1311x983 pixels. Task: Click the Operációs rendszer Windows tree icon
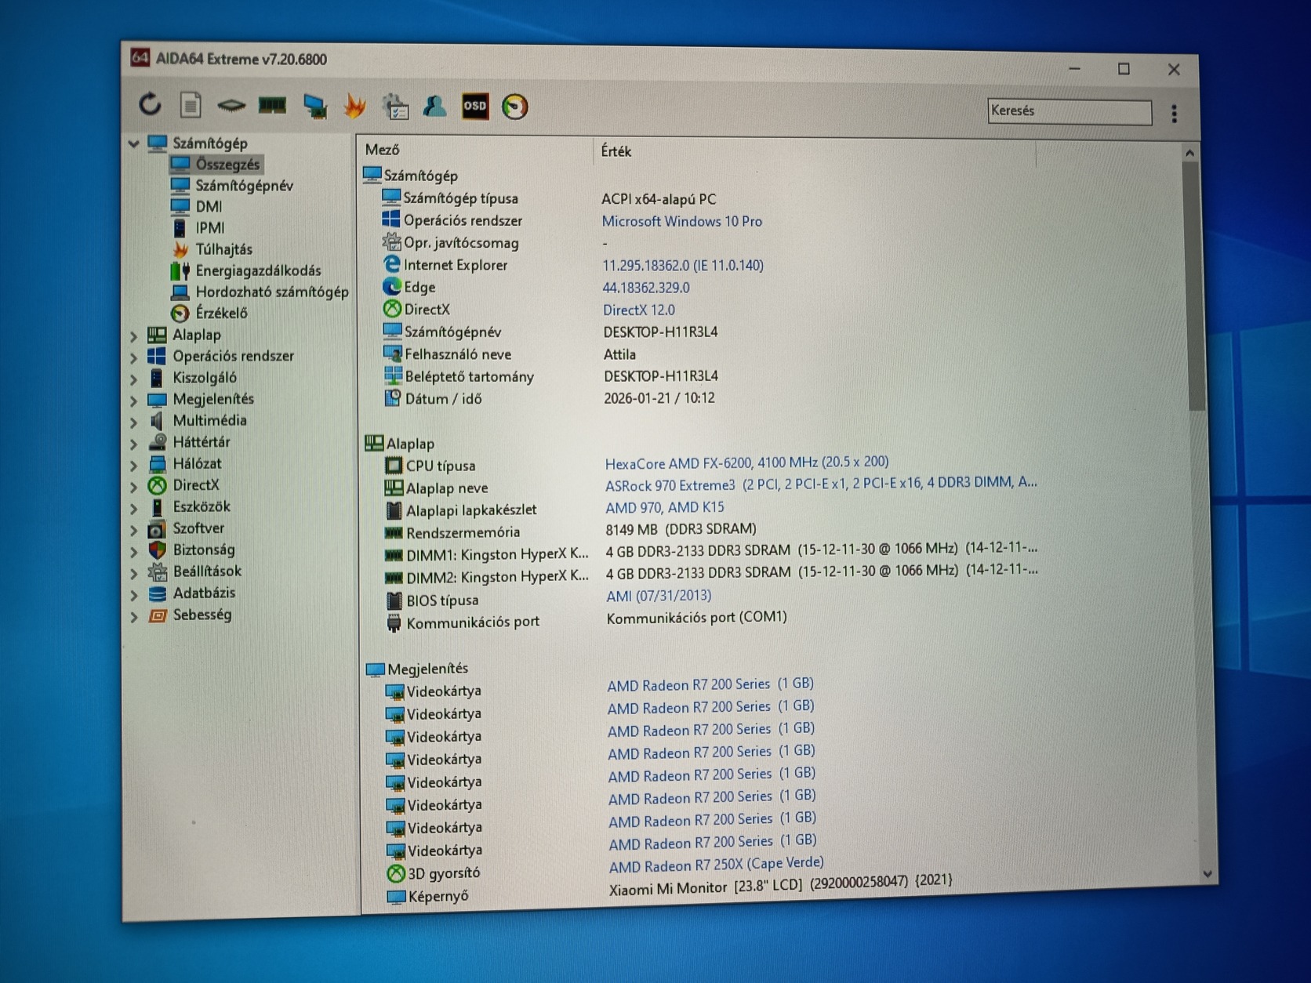[x=157, y=356]
